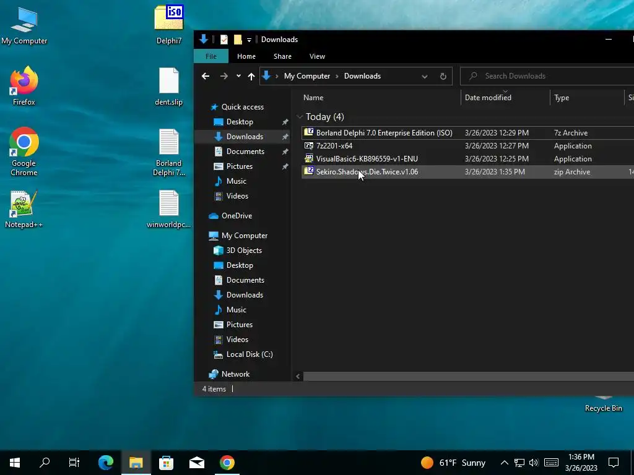Go back with the Back arrow
The height and width of the screenshot is (475, 634).
pos(206,76)
